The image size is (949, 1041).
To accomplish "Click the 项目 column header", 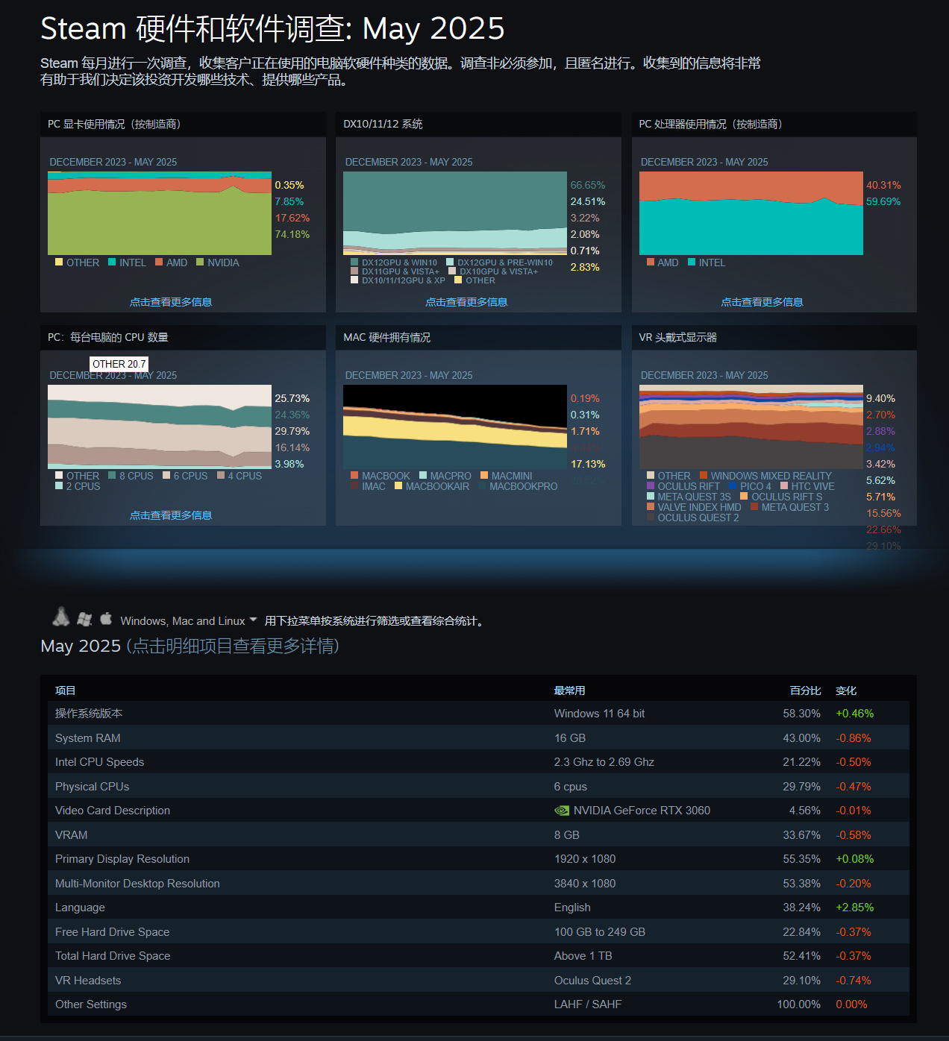I will 66,691.
